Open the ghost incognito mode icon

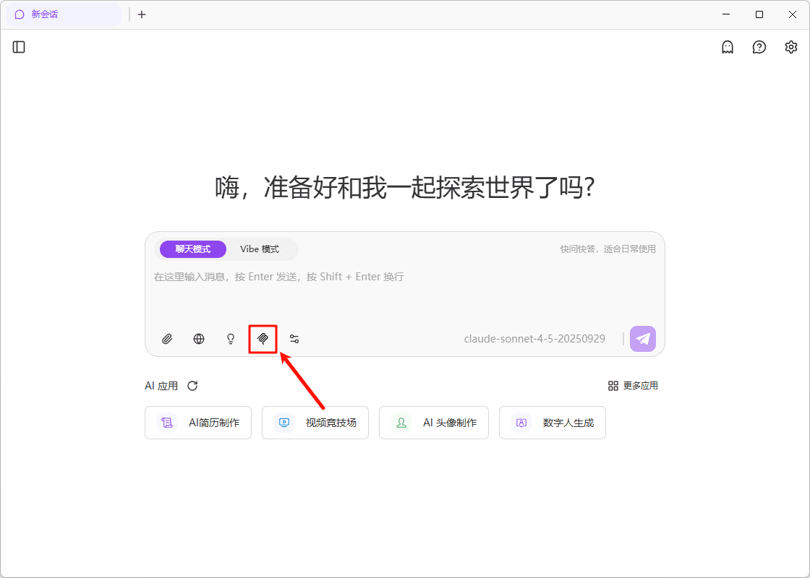(728, 47)
